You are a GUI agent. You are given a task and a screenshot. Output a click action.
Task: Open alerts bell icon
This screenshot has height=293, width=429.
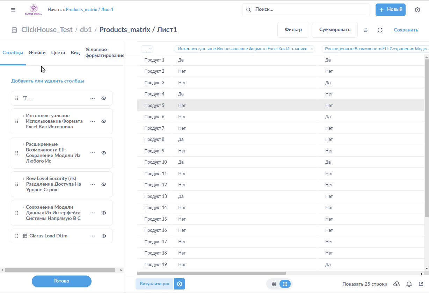click(409, 284)
